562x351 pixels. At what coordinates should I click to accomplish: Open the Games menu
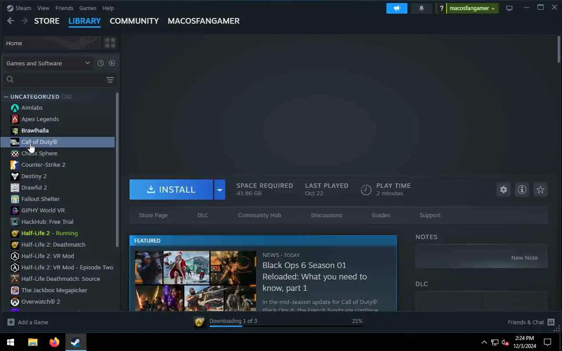(88, 8)
